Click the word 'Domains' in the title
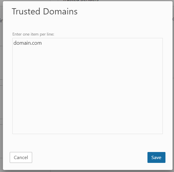174x172 pixels. [x=60, y=11]
